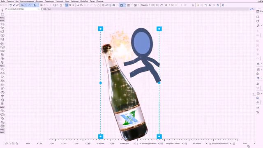Open the Cadimage menu

pyautogui.click(x=75, y=1)
